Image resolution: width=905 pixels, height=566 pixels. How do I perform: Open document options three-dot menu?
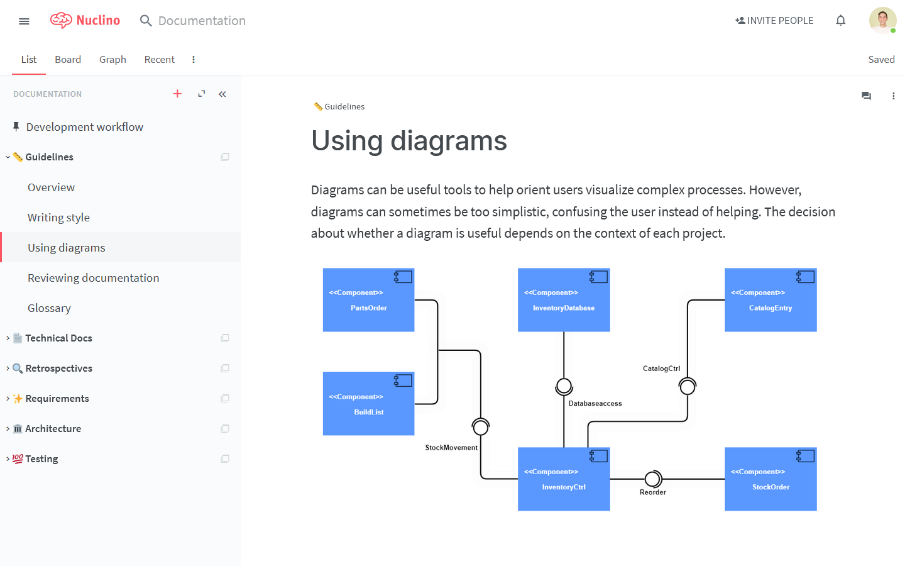[x=893, y=96]
